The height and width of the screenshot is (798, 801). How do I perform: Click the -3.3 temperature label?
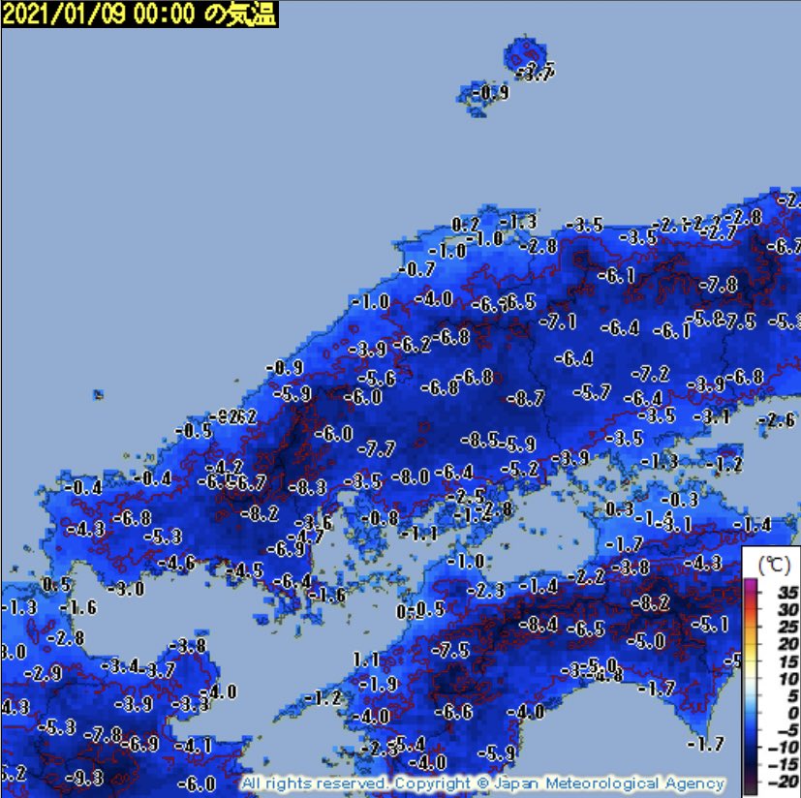click(191, 704)
